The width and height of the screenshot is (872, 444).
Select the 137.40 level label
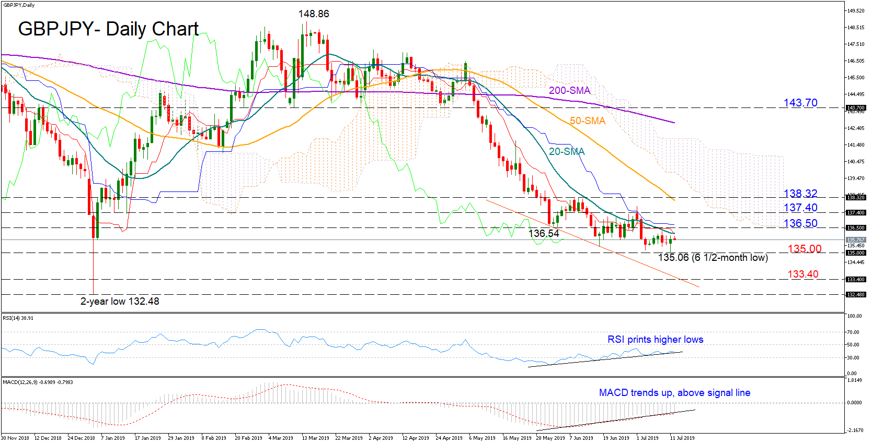coord(800,208)
